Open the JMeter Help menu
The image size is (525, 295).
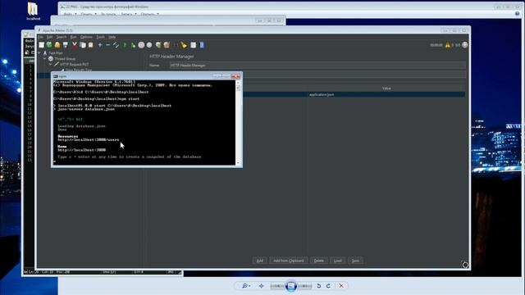point(112,37)
